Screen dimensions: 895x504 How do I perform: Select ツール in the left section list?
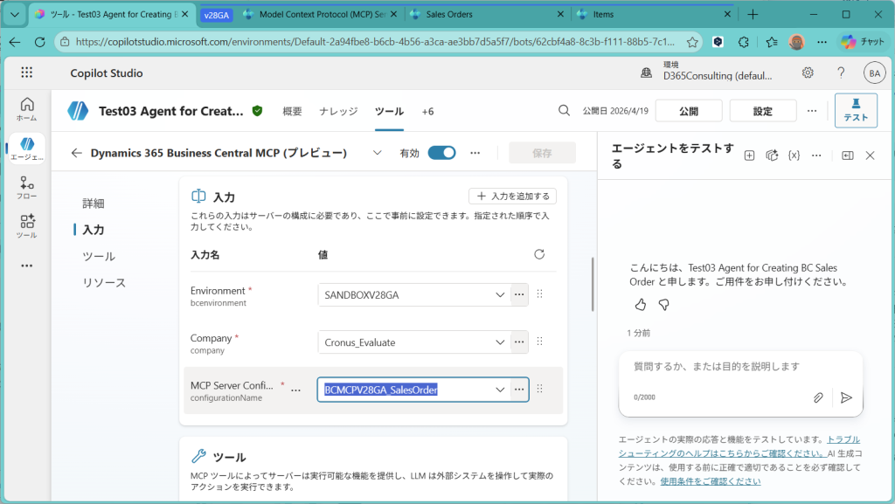pyautogui.click(x=99, y=257)
